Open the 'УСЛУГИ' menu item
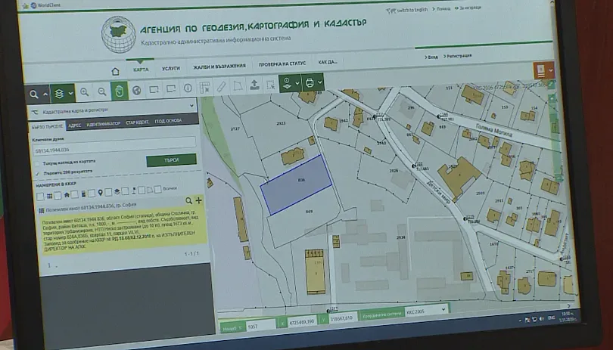The image size is (613, 350). 171,69
